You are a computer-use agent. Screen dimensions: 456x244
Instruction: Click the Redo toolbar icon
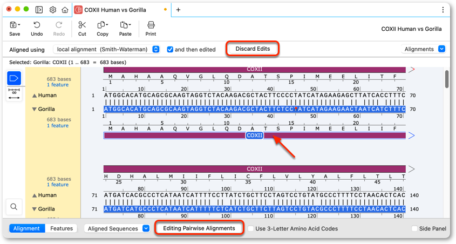click(59, 29)
